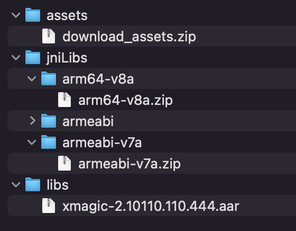Viewport: 296px width, 231px height.
Task: Click the jniLibs folder icon
Action: [x=33, y=57]
